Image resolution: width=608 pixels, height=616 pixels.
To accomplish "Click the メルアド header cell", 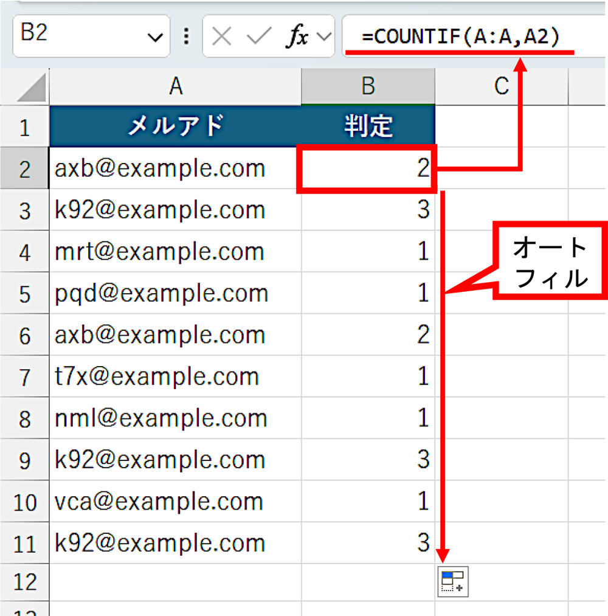I will (x=175, y=126).
